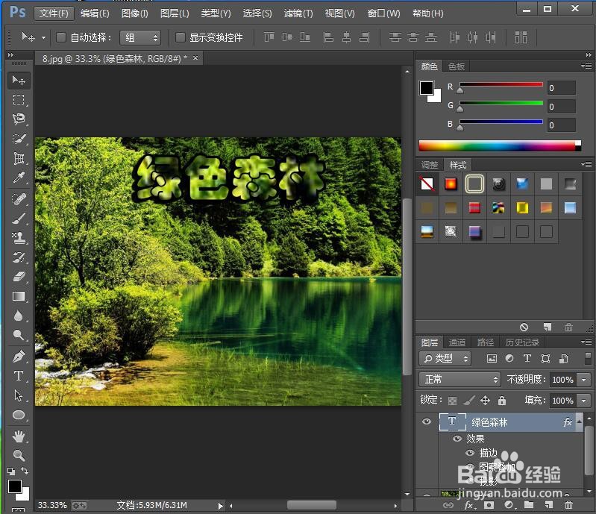Create a new group folder
Viewport: 596px width, 514px height.
(529, 505)
